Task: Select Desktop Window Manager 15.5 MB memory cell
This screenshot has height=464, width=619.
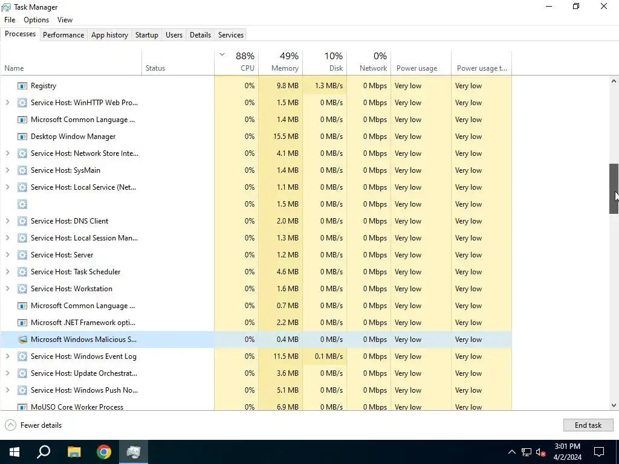Action: tap(280, 137)
